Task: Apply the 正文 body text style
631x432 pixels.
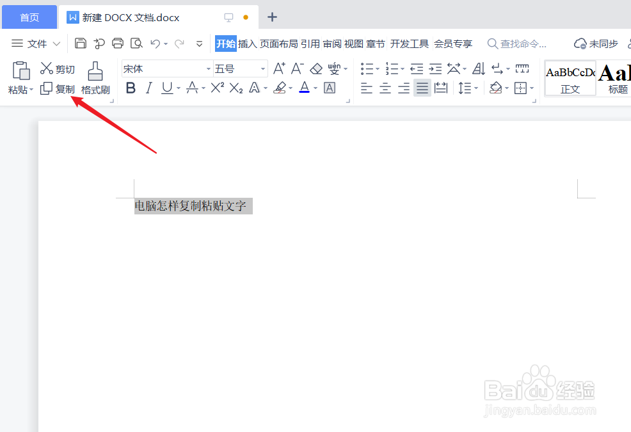Action: pyautogui.click(x=570, y=79)
